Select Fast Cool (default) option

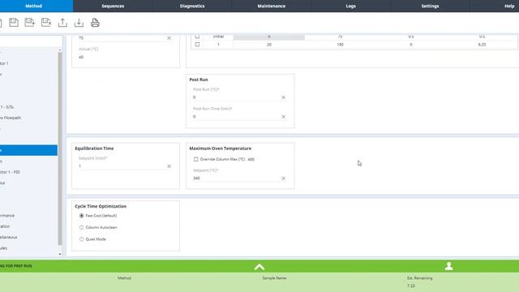[x=81, y=216]
